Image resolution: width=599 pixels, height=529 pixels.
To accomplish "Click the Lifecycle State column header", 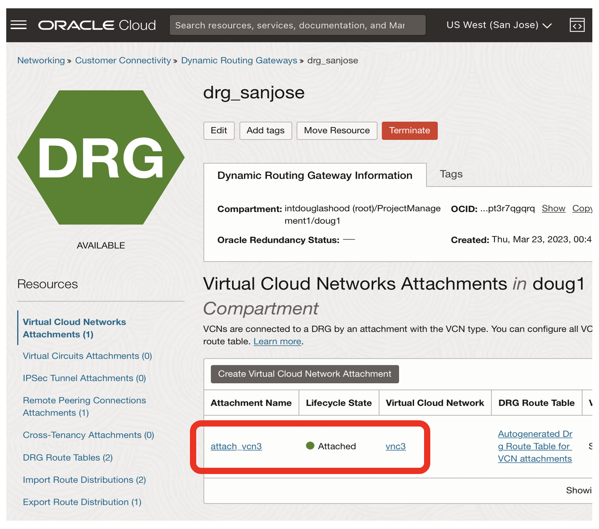I will 339,403.
